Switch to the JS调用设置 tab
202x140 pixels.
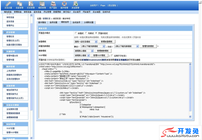click(x=89, y=22)
